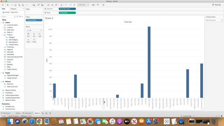
Task: Click the New dashboard tab icon
Action: coord(46,113)
